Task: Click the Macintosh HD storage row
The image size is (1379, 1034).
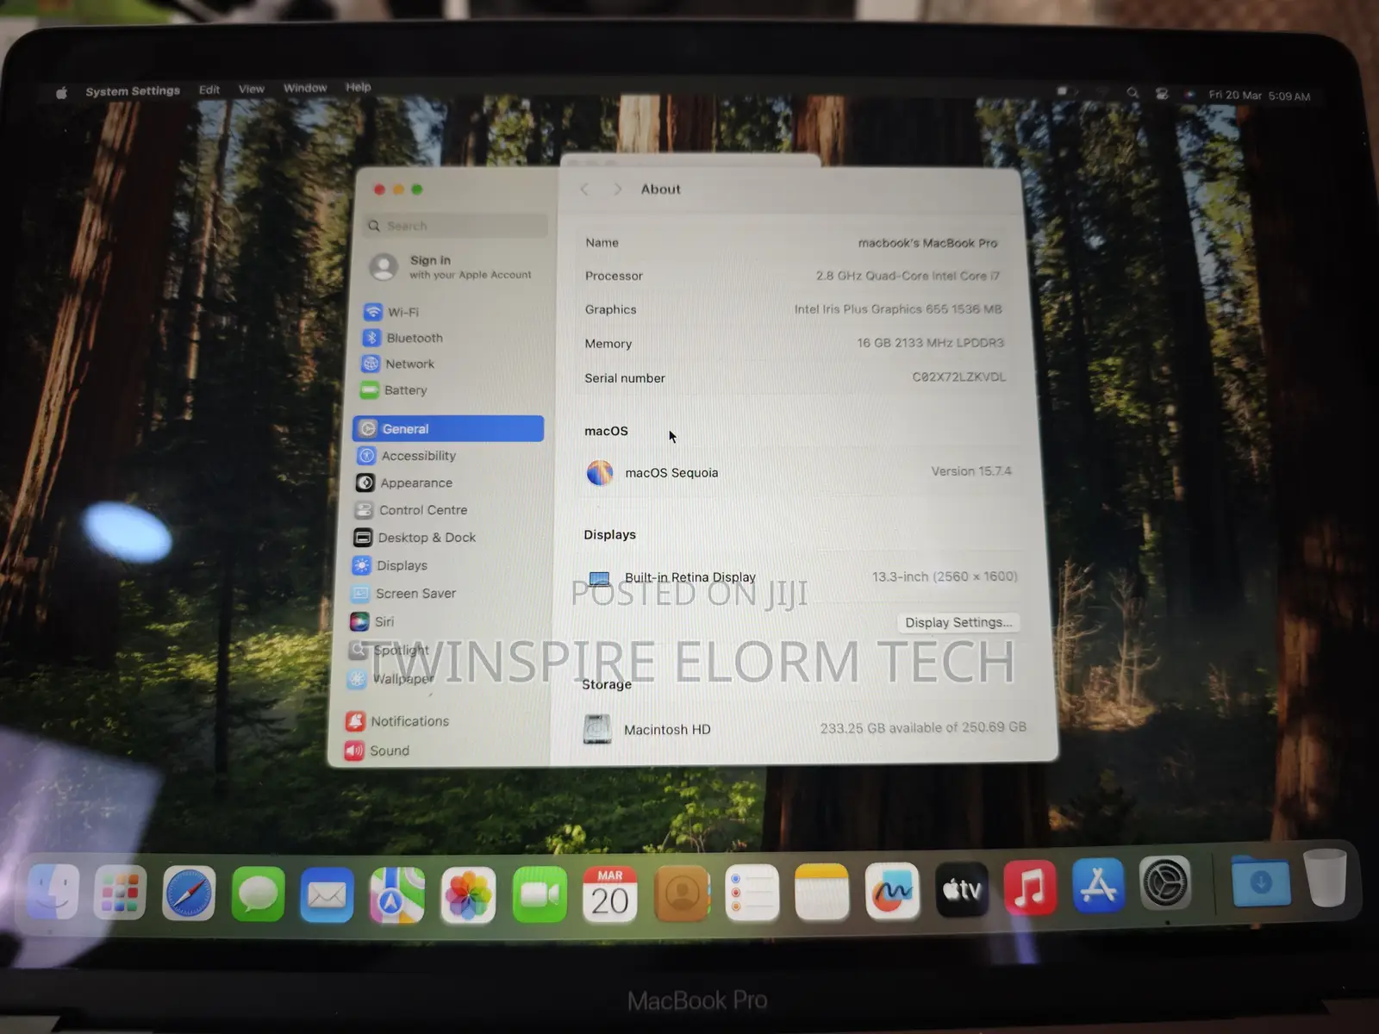Action: (804, 729)
